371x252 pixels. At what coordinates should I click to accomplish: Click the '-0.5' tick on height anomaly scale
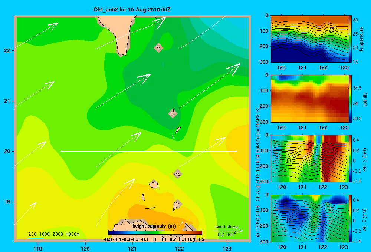click(108, 239)
